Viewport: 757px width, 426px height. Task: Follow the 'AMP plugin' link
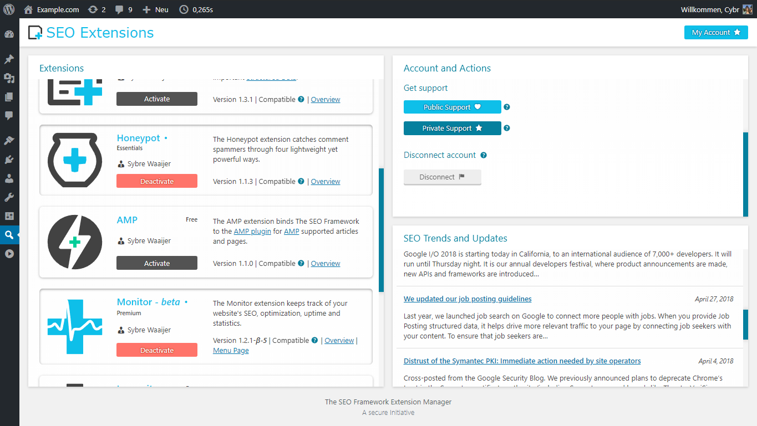click(252, 232)
